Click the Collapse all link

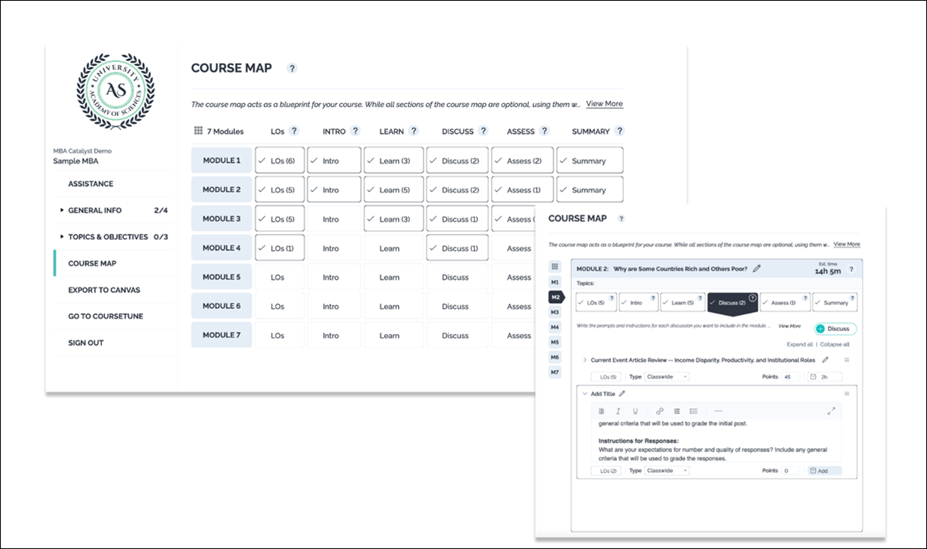(834, 345)
